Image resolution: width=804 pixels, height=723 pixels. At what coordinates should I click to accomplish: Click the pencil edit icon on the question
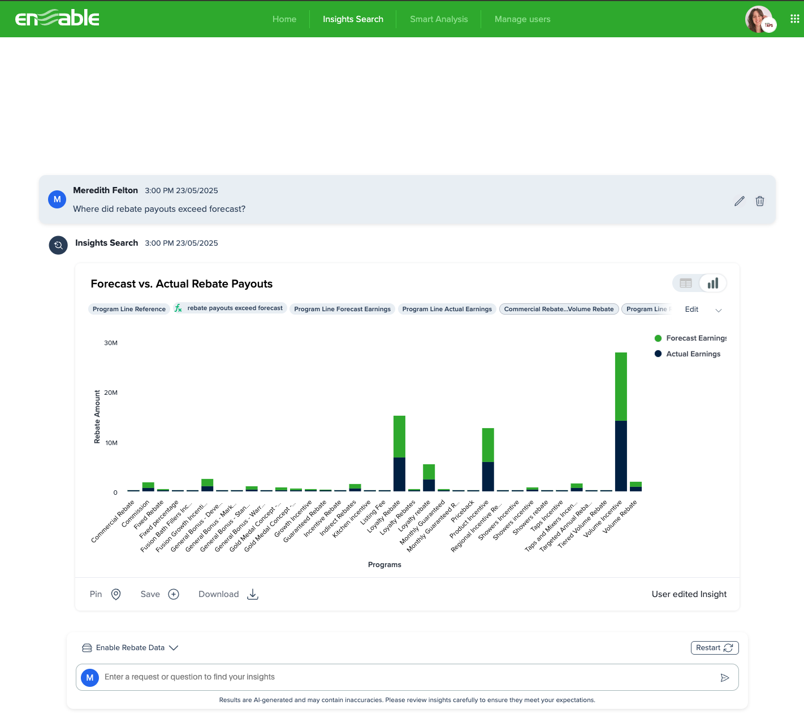[x=739, y=201]
